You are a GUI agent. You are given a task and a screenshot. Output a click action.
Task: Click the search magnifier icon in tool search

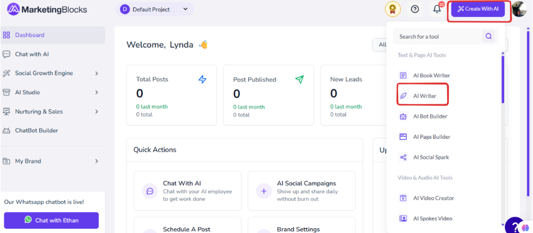pos(488,36)
